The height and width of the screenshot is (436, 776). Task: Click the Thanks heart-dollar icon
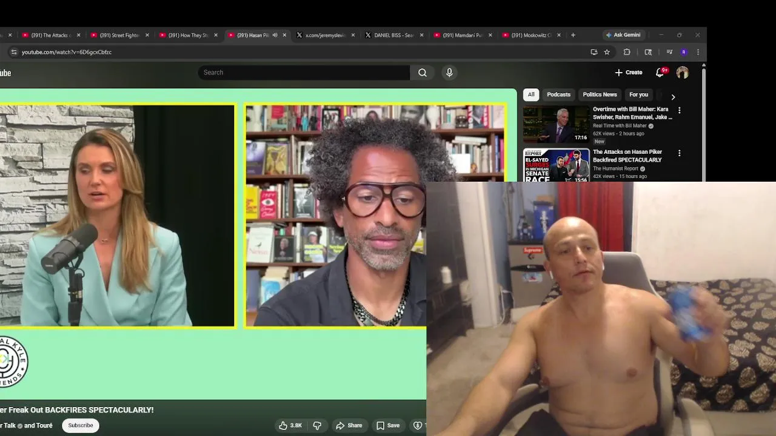418,426
